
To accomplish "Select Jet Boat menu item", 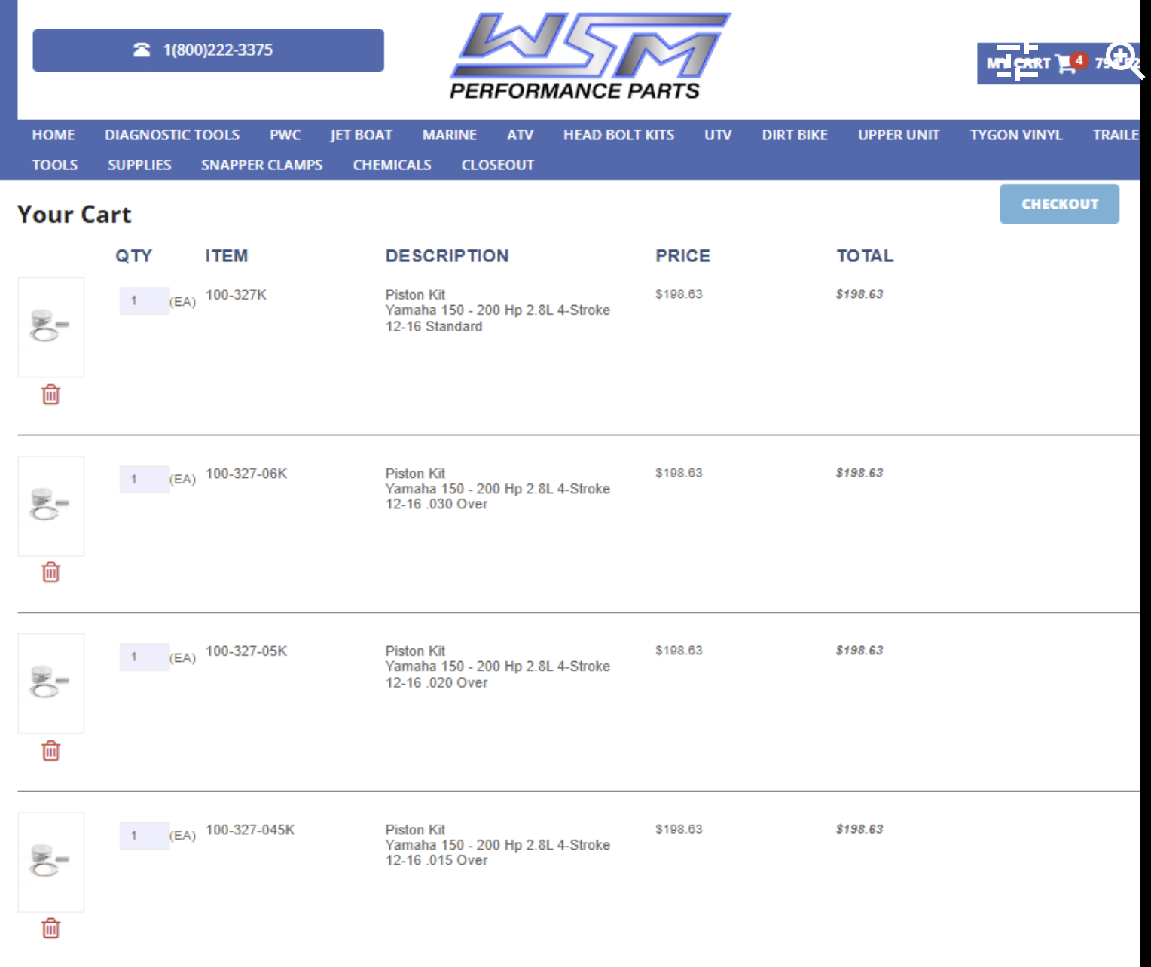I will [362, 135].
